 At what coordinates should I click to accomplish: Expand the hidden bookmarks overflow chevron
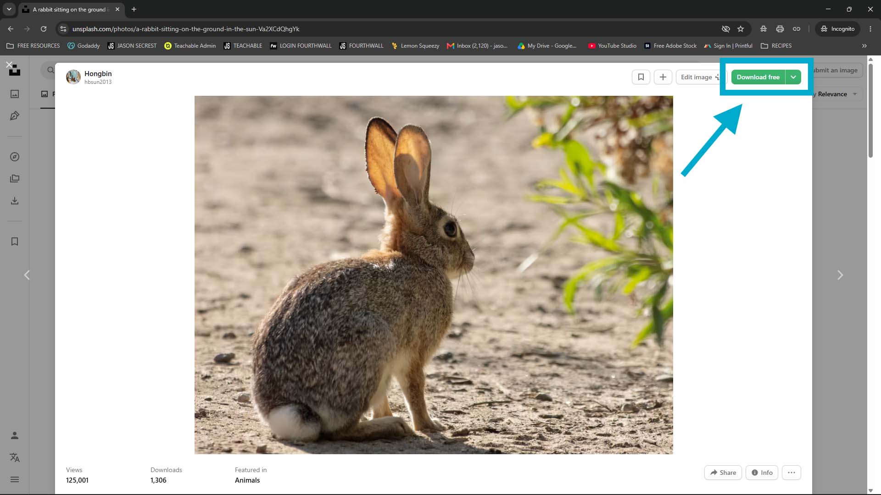pos(864,46)
